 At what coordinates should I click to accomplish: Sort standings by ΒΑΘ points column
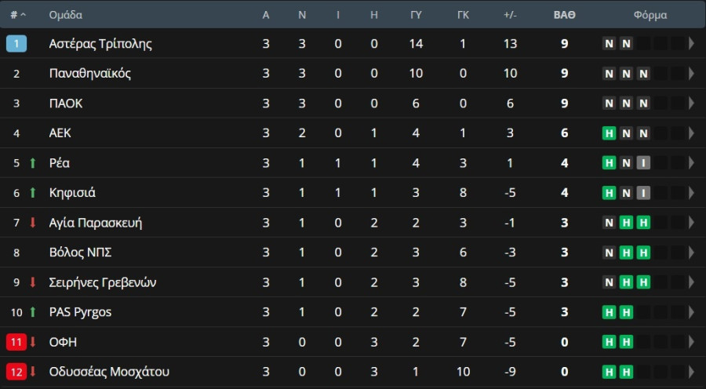coord(565,15)
